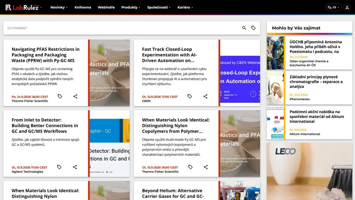Click 'Út, 15.9.2026 17:00 CEST' on Agilent card
This screenshot has height=200, width=355.
[x=29, y=168]
